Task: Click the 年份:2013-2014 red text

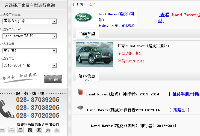Action: [131, 61]
